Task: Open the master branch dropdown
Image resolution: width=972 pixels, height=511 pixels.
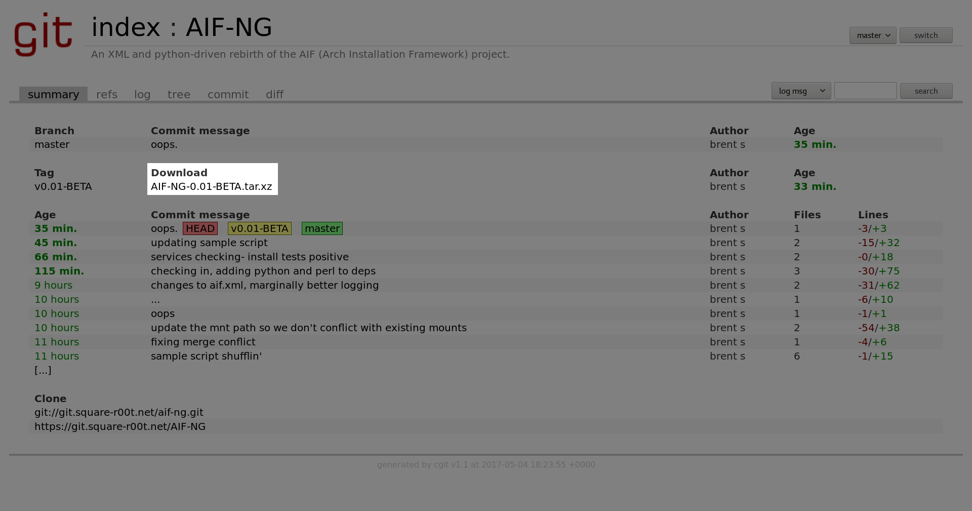Action: coord(872,35)
